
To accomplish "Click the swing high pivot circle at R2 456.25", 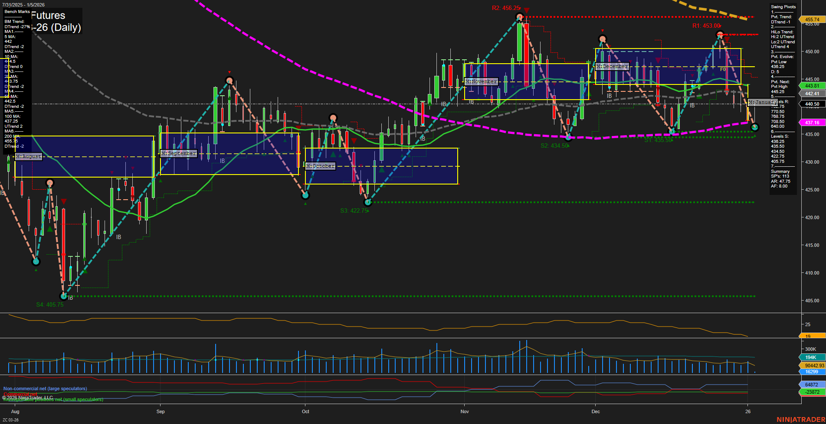I will click(519, 17).
